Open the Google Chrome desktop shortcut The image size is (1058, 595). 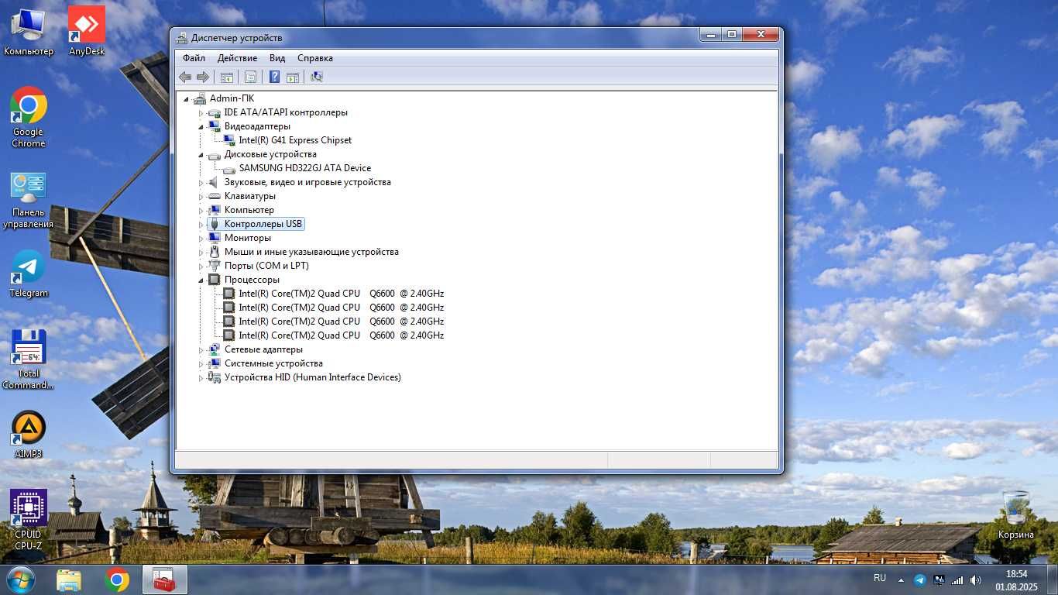pos(29,117)
